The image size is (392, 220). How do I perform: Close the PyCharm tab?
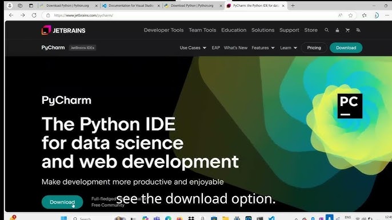(x=283, y=6)
